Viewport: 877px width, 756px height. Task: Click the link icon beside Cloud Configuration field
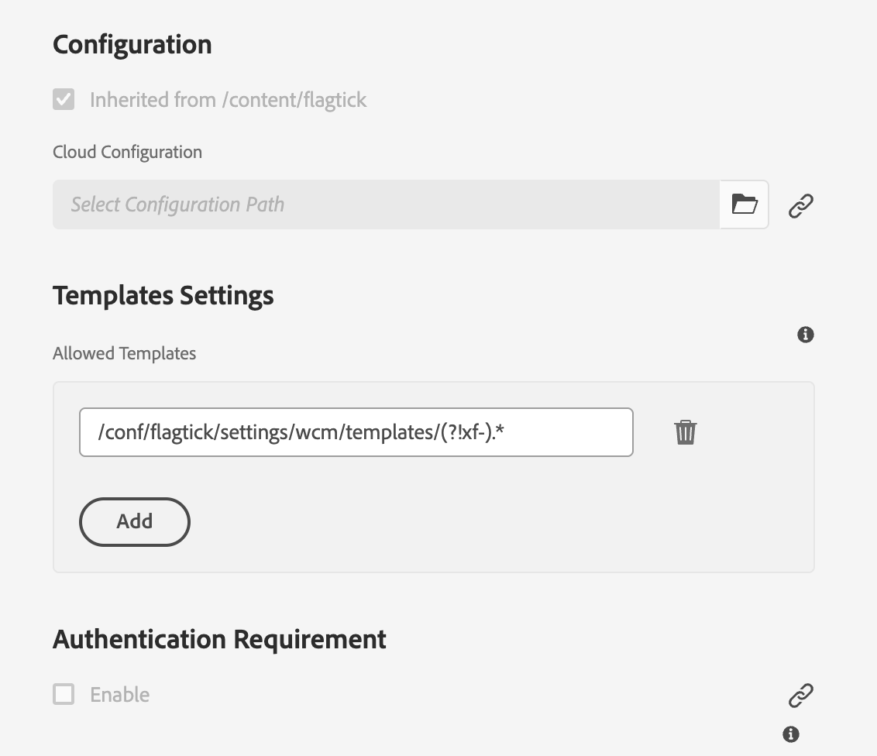point(800,205)
